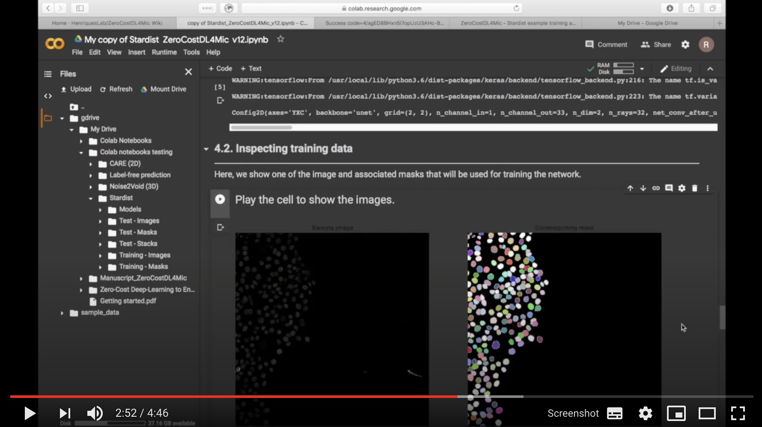
Task: Enter fullscreen video mode
Action: coord(738,413)
